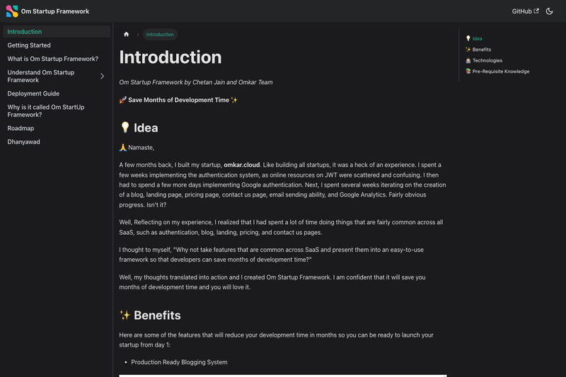Click the Om Startup Framework title text
The image size is (566, 377).
55,11
